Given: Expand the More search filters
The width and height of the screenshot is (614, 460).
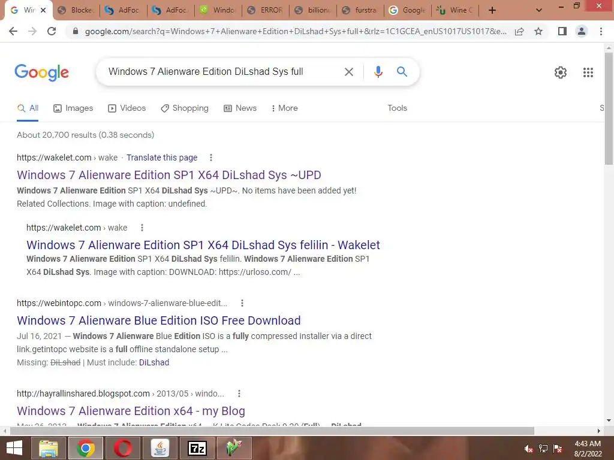Looking at the screenshot, I should (x=285, y=108).
